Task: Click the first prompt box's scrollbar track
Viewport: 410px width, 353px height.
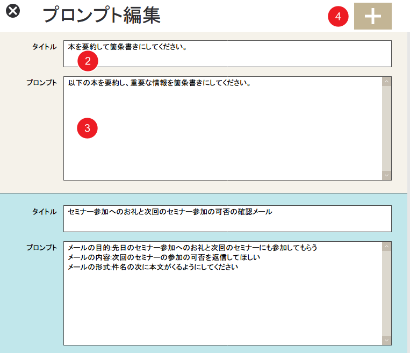Action: click(386, 128)
